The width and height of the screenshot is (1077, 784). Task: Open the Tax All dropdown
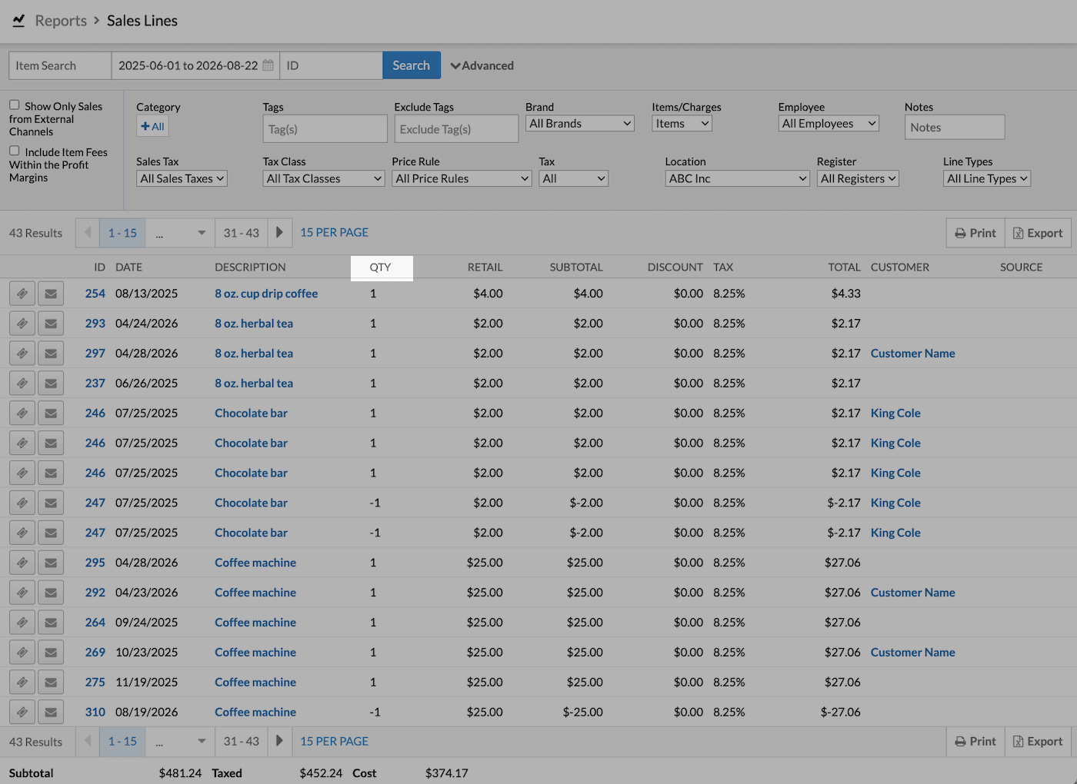pyautogui.click(x=574, y=178)
